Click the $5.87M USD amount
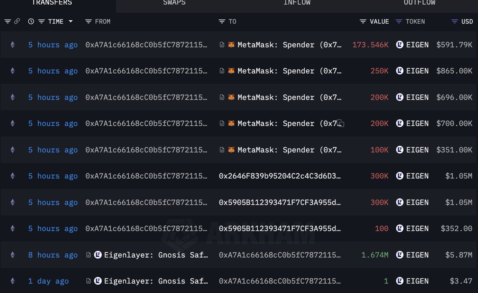This screenshot has height=293, width=478. point(459,255)
